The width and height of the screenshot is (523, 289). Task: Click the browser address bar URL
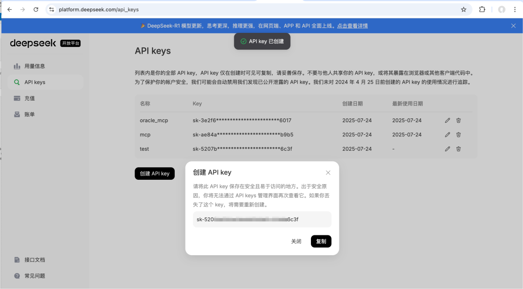99,10
